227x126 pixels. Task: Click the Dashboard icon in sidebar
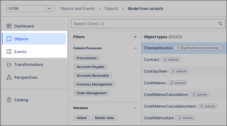(9, 26)
